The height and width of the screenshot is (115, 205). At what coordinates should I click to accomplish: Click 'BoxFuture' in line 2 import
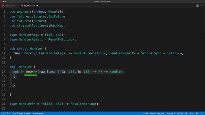click(x=57, y=16)
